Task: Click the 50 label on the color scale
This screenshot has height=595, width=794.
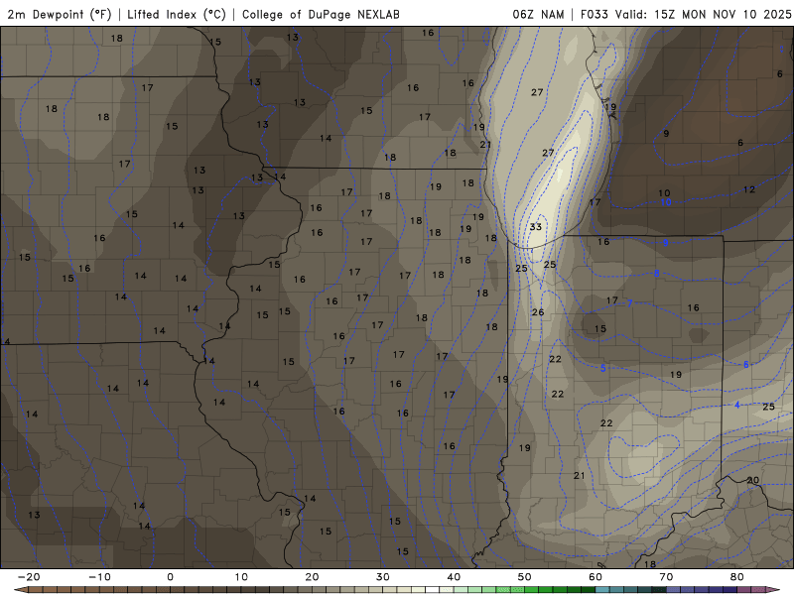Action: (525, 577)
